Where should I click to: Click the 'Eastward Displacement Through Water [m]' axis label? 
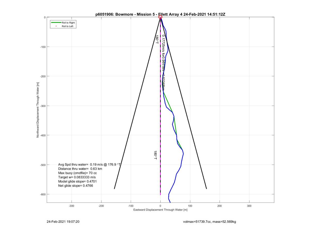click(x=160, y=210)
